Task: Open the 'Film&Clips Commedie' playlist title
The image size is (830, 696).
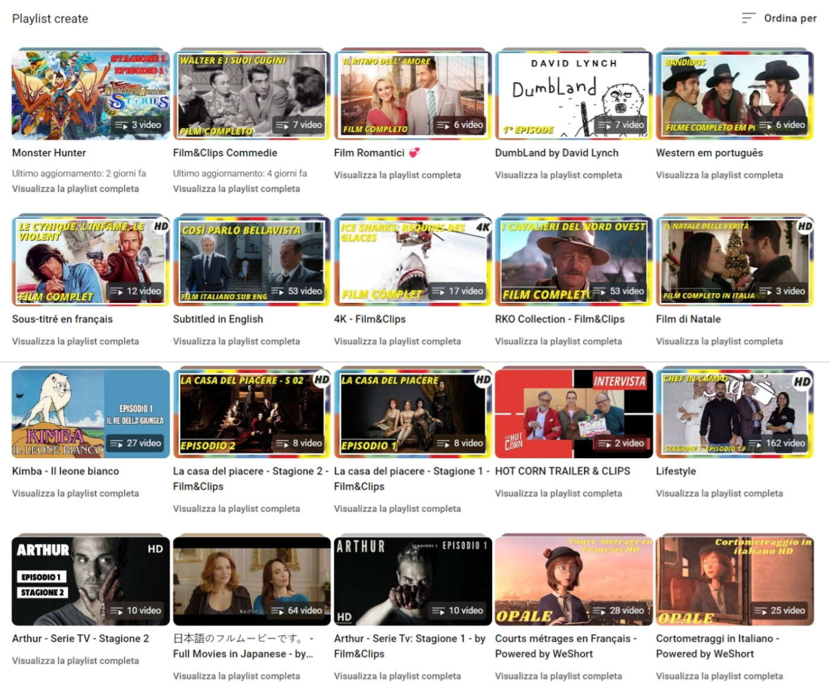Action: pos(225,153)
